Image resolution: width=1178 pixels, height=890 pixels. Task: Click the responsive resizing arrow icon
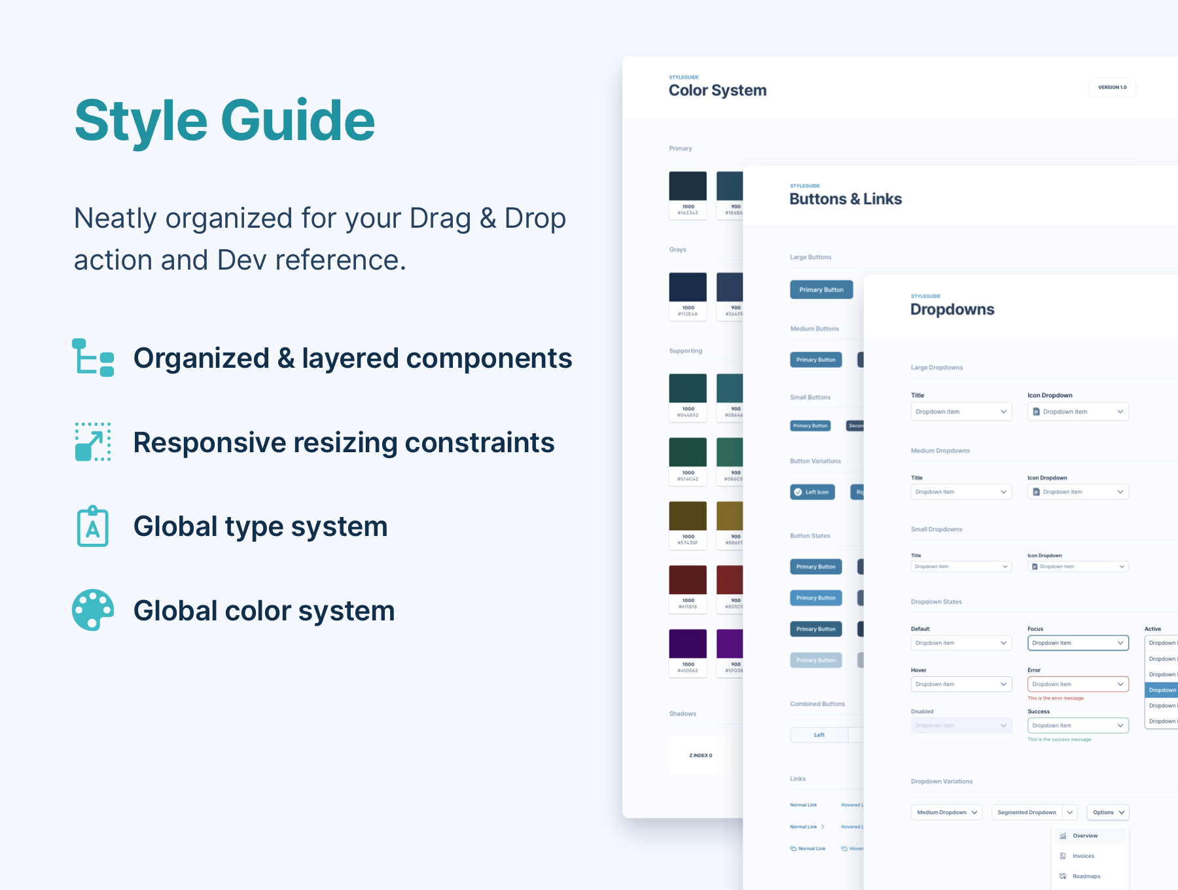93,442
